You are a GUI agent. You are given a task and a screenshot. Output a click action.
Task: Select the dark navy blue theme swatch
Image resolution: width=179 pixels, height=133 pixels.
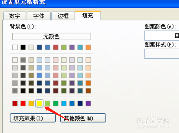39,47
